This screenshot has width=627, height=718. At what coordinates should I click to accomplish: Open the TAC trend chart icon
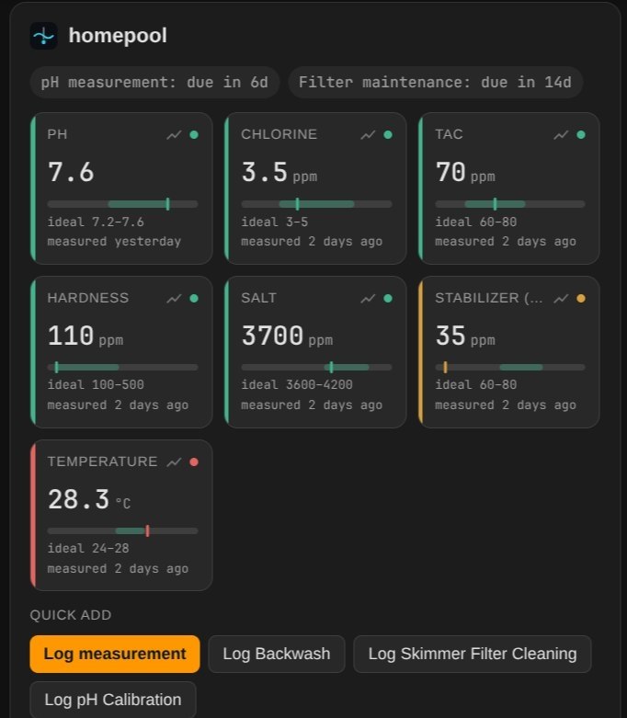(x=561, y=134)
